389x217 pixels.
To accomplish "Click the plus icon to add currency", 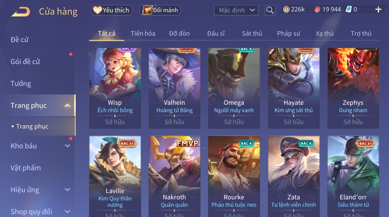I will [378, 10].
